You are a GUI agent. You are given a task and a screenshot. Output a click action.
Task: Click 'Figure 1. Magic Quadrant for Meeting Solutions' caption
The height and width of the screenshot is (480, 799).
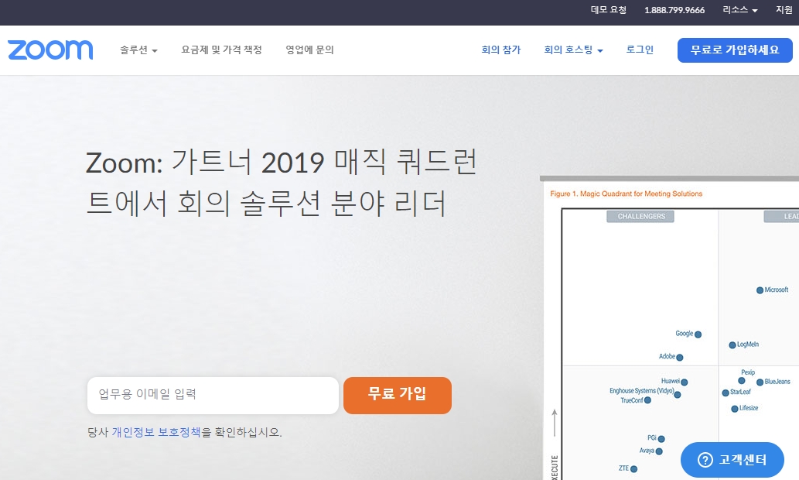pos(627,194)
